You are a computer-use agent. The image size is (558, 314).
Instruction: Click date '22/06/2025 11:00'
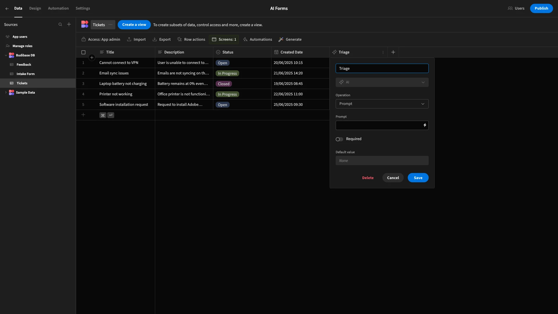point(300,94)
